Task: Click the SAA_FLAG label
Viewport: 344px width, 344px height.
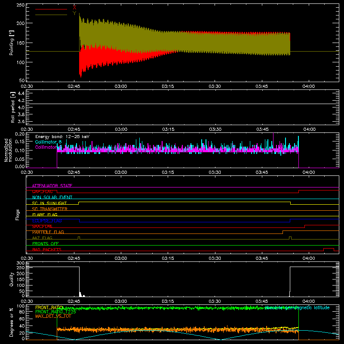Action: [x=42, y=227]
